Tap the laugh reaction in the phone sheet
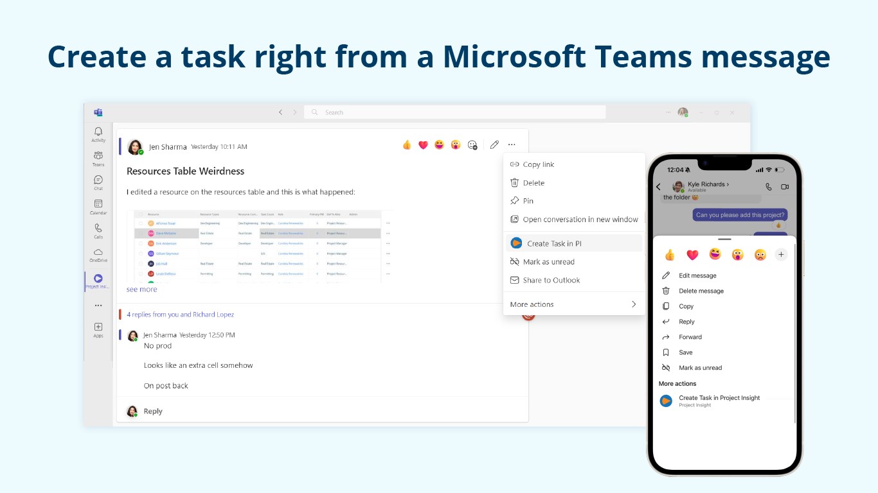Viewport: 878px width, 493px height. [715, 255]
